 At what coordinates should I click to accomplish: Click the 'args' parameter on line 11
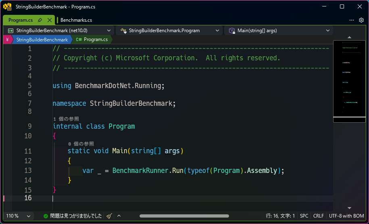click(172, 151)
